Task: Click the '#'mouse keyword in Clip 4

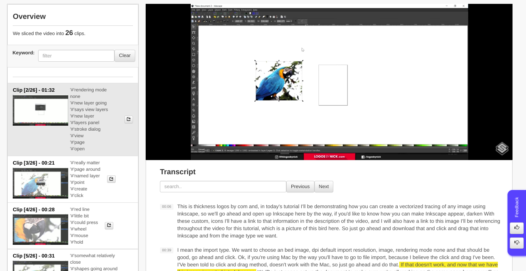Action: [x=79, y=236]
